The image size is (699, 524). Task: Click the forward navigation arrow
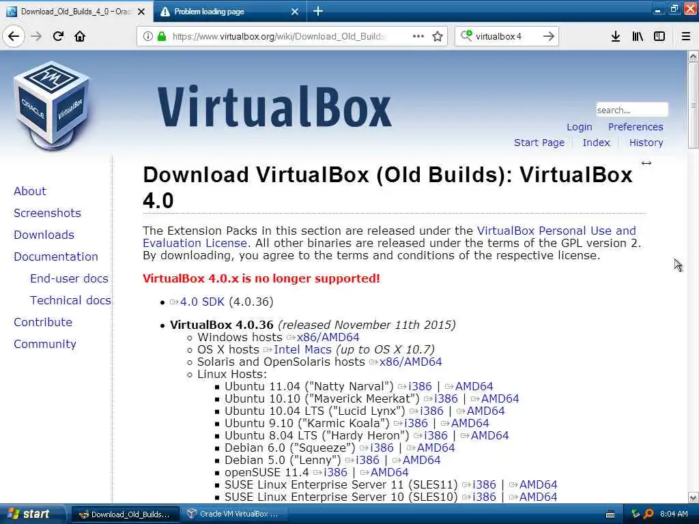tap(36, 36)
